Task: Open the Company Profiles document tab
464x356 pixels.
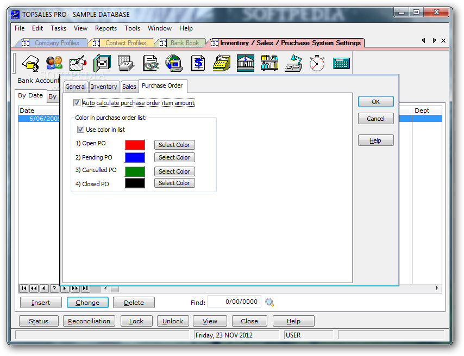Action: coord(53,43)
